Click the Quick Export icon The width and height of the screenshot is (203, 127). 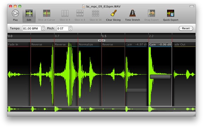coord(171,13)
